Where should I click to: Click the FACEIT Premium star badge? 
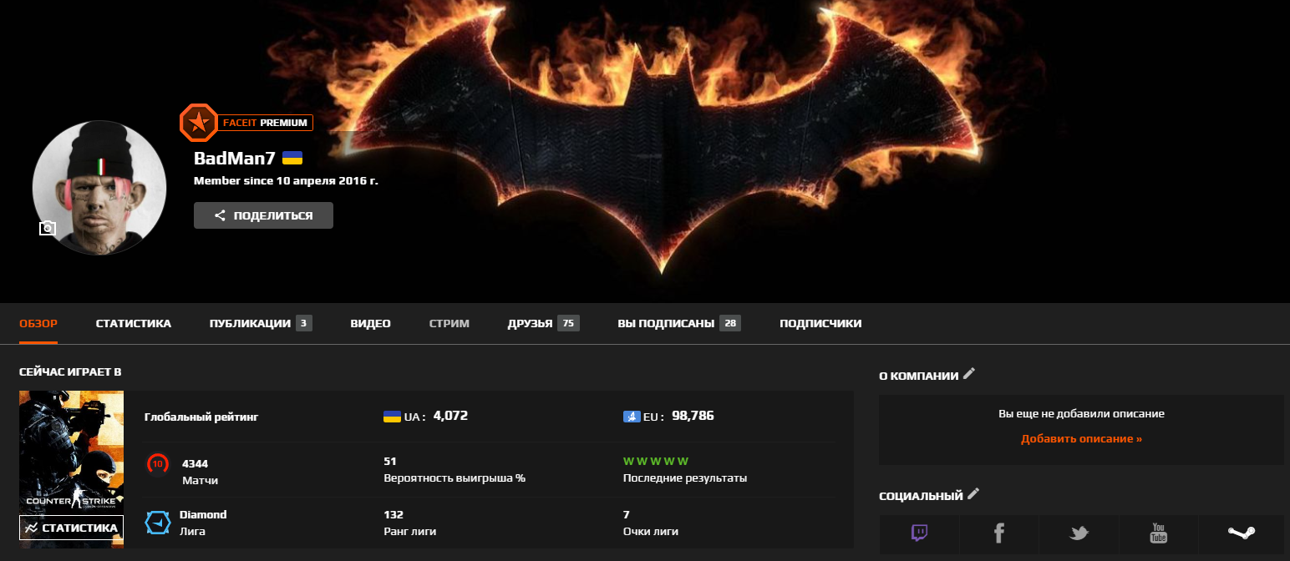(198, 123)
